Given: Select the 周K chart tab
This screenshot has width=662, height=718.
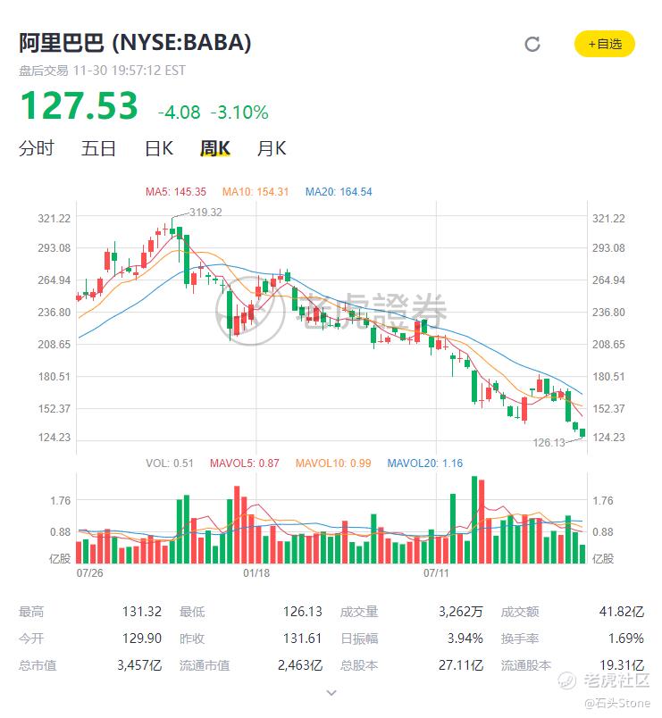Looking at the screenshot, I should click(x=215, y=148).
